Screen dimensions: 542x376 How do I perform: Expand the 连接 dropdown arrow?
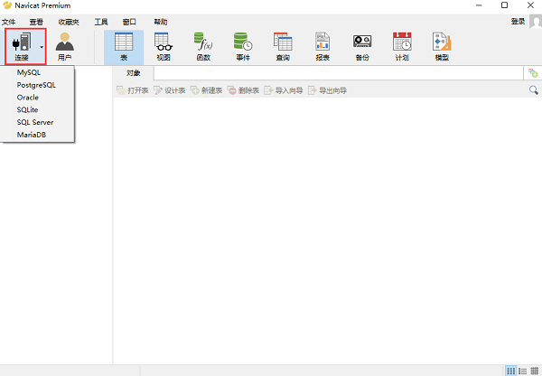42,45
